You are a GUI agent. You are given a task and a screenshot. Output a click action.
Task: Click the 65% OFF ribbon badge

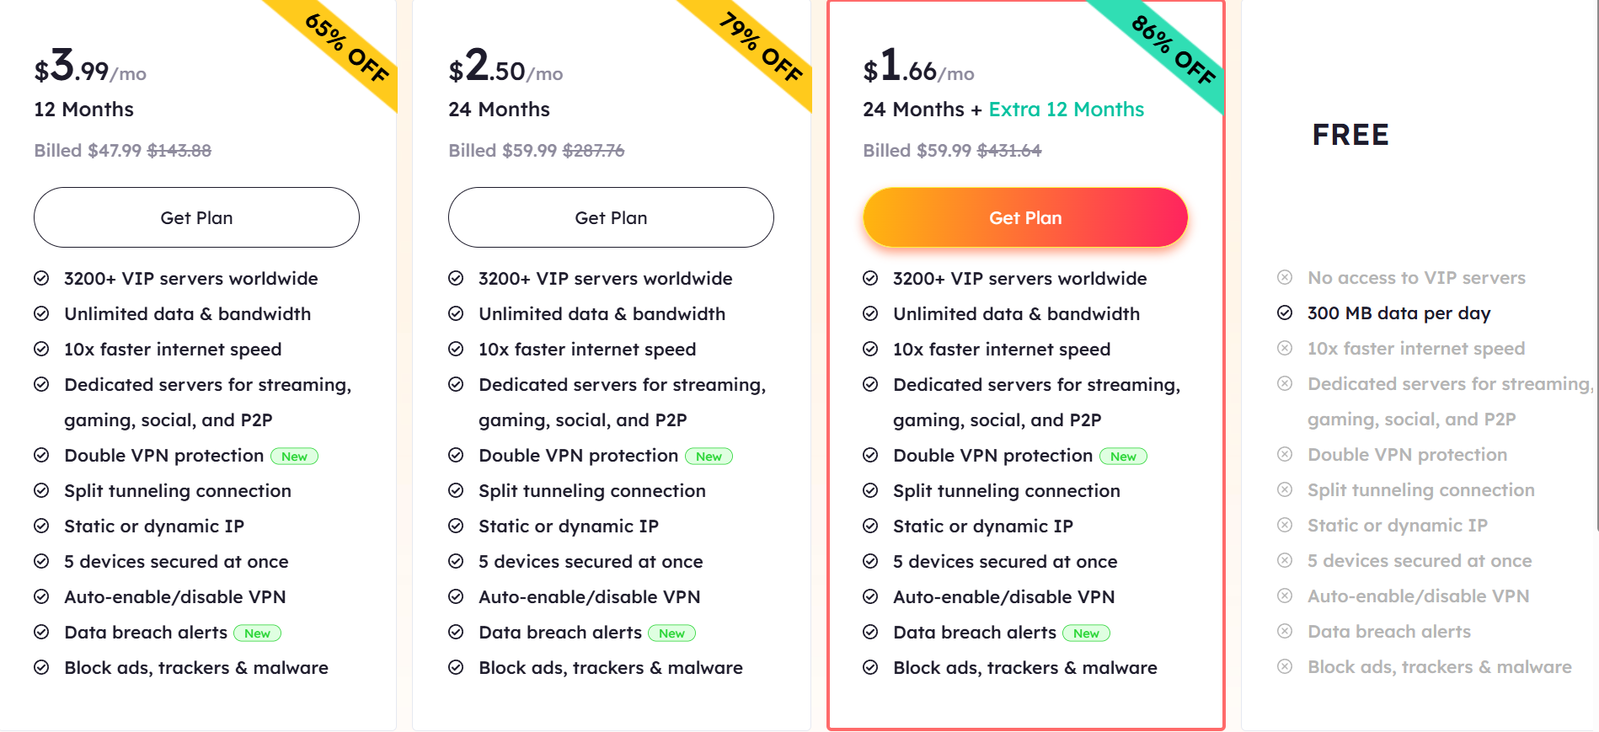(346, 48)
